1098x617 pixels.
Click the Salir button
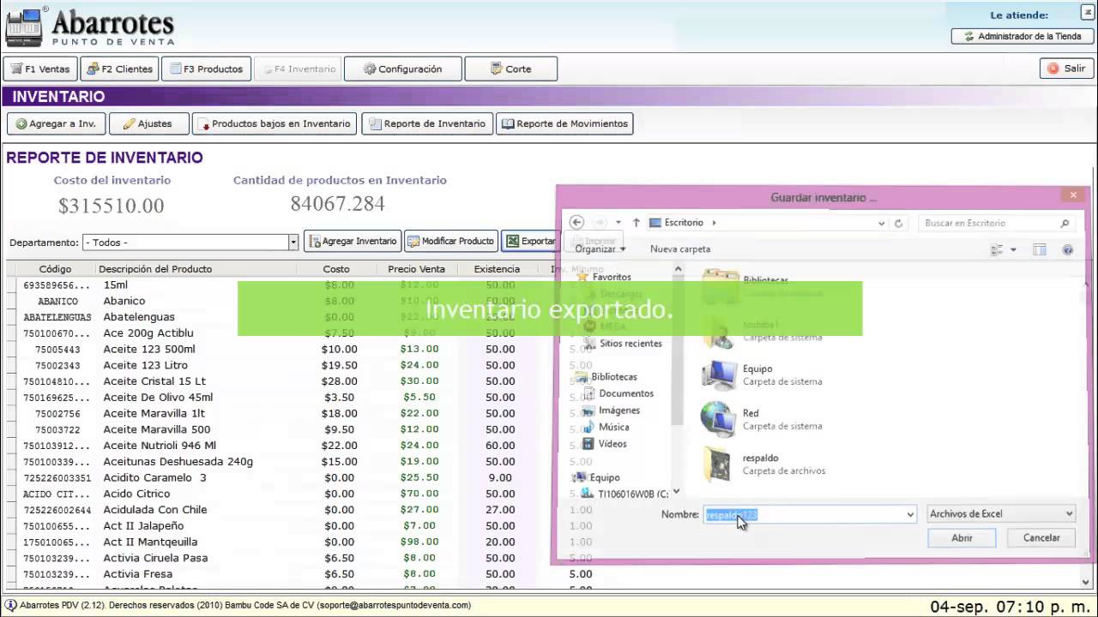(1066, 69)
